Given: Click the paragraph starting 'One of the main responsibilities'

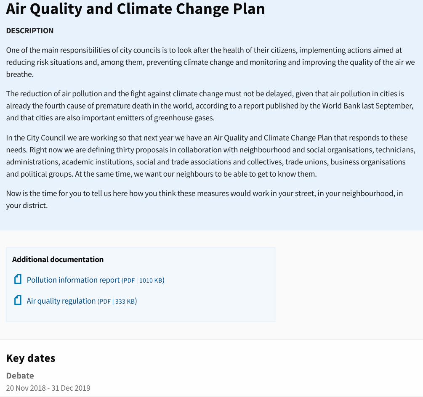Looking at the screenshot, I should [x=210, y=62].
